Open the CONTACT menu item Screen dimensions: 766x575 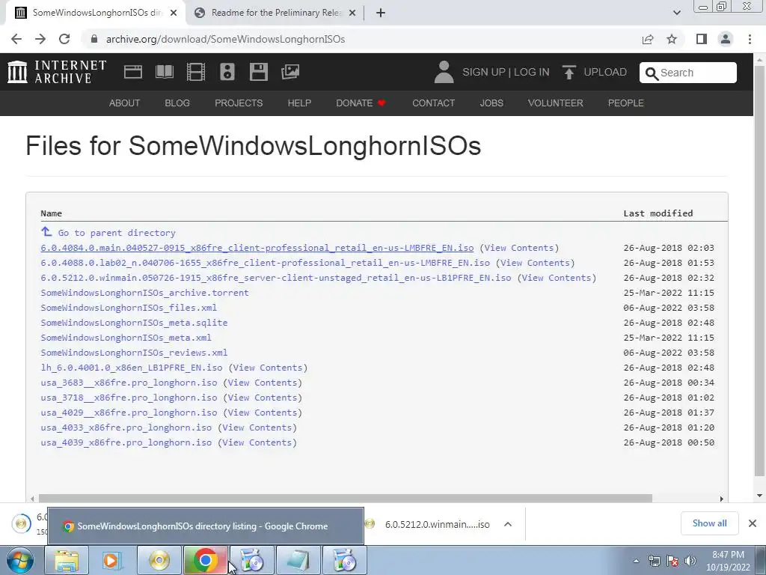pos(433,103)
